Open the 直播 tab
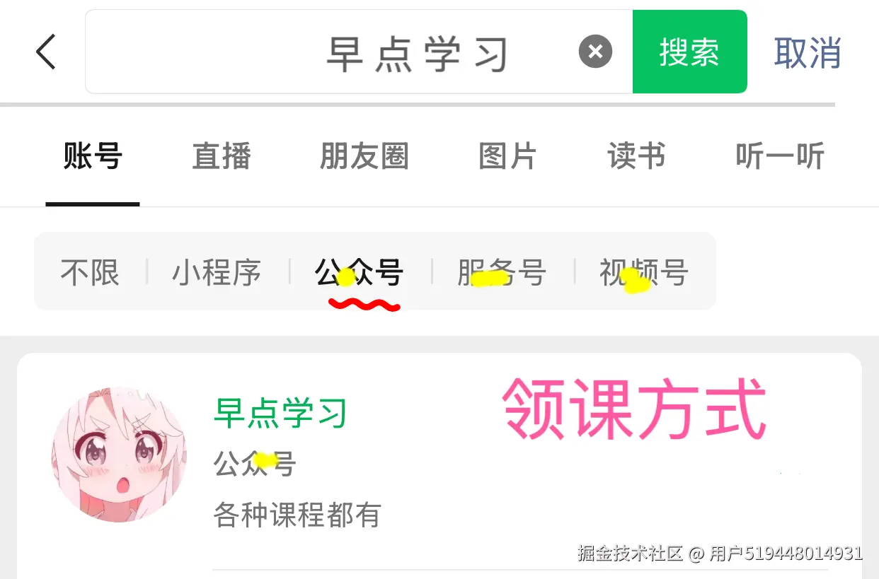879x579 pixels. coord(222,156)
